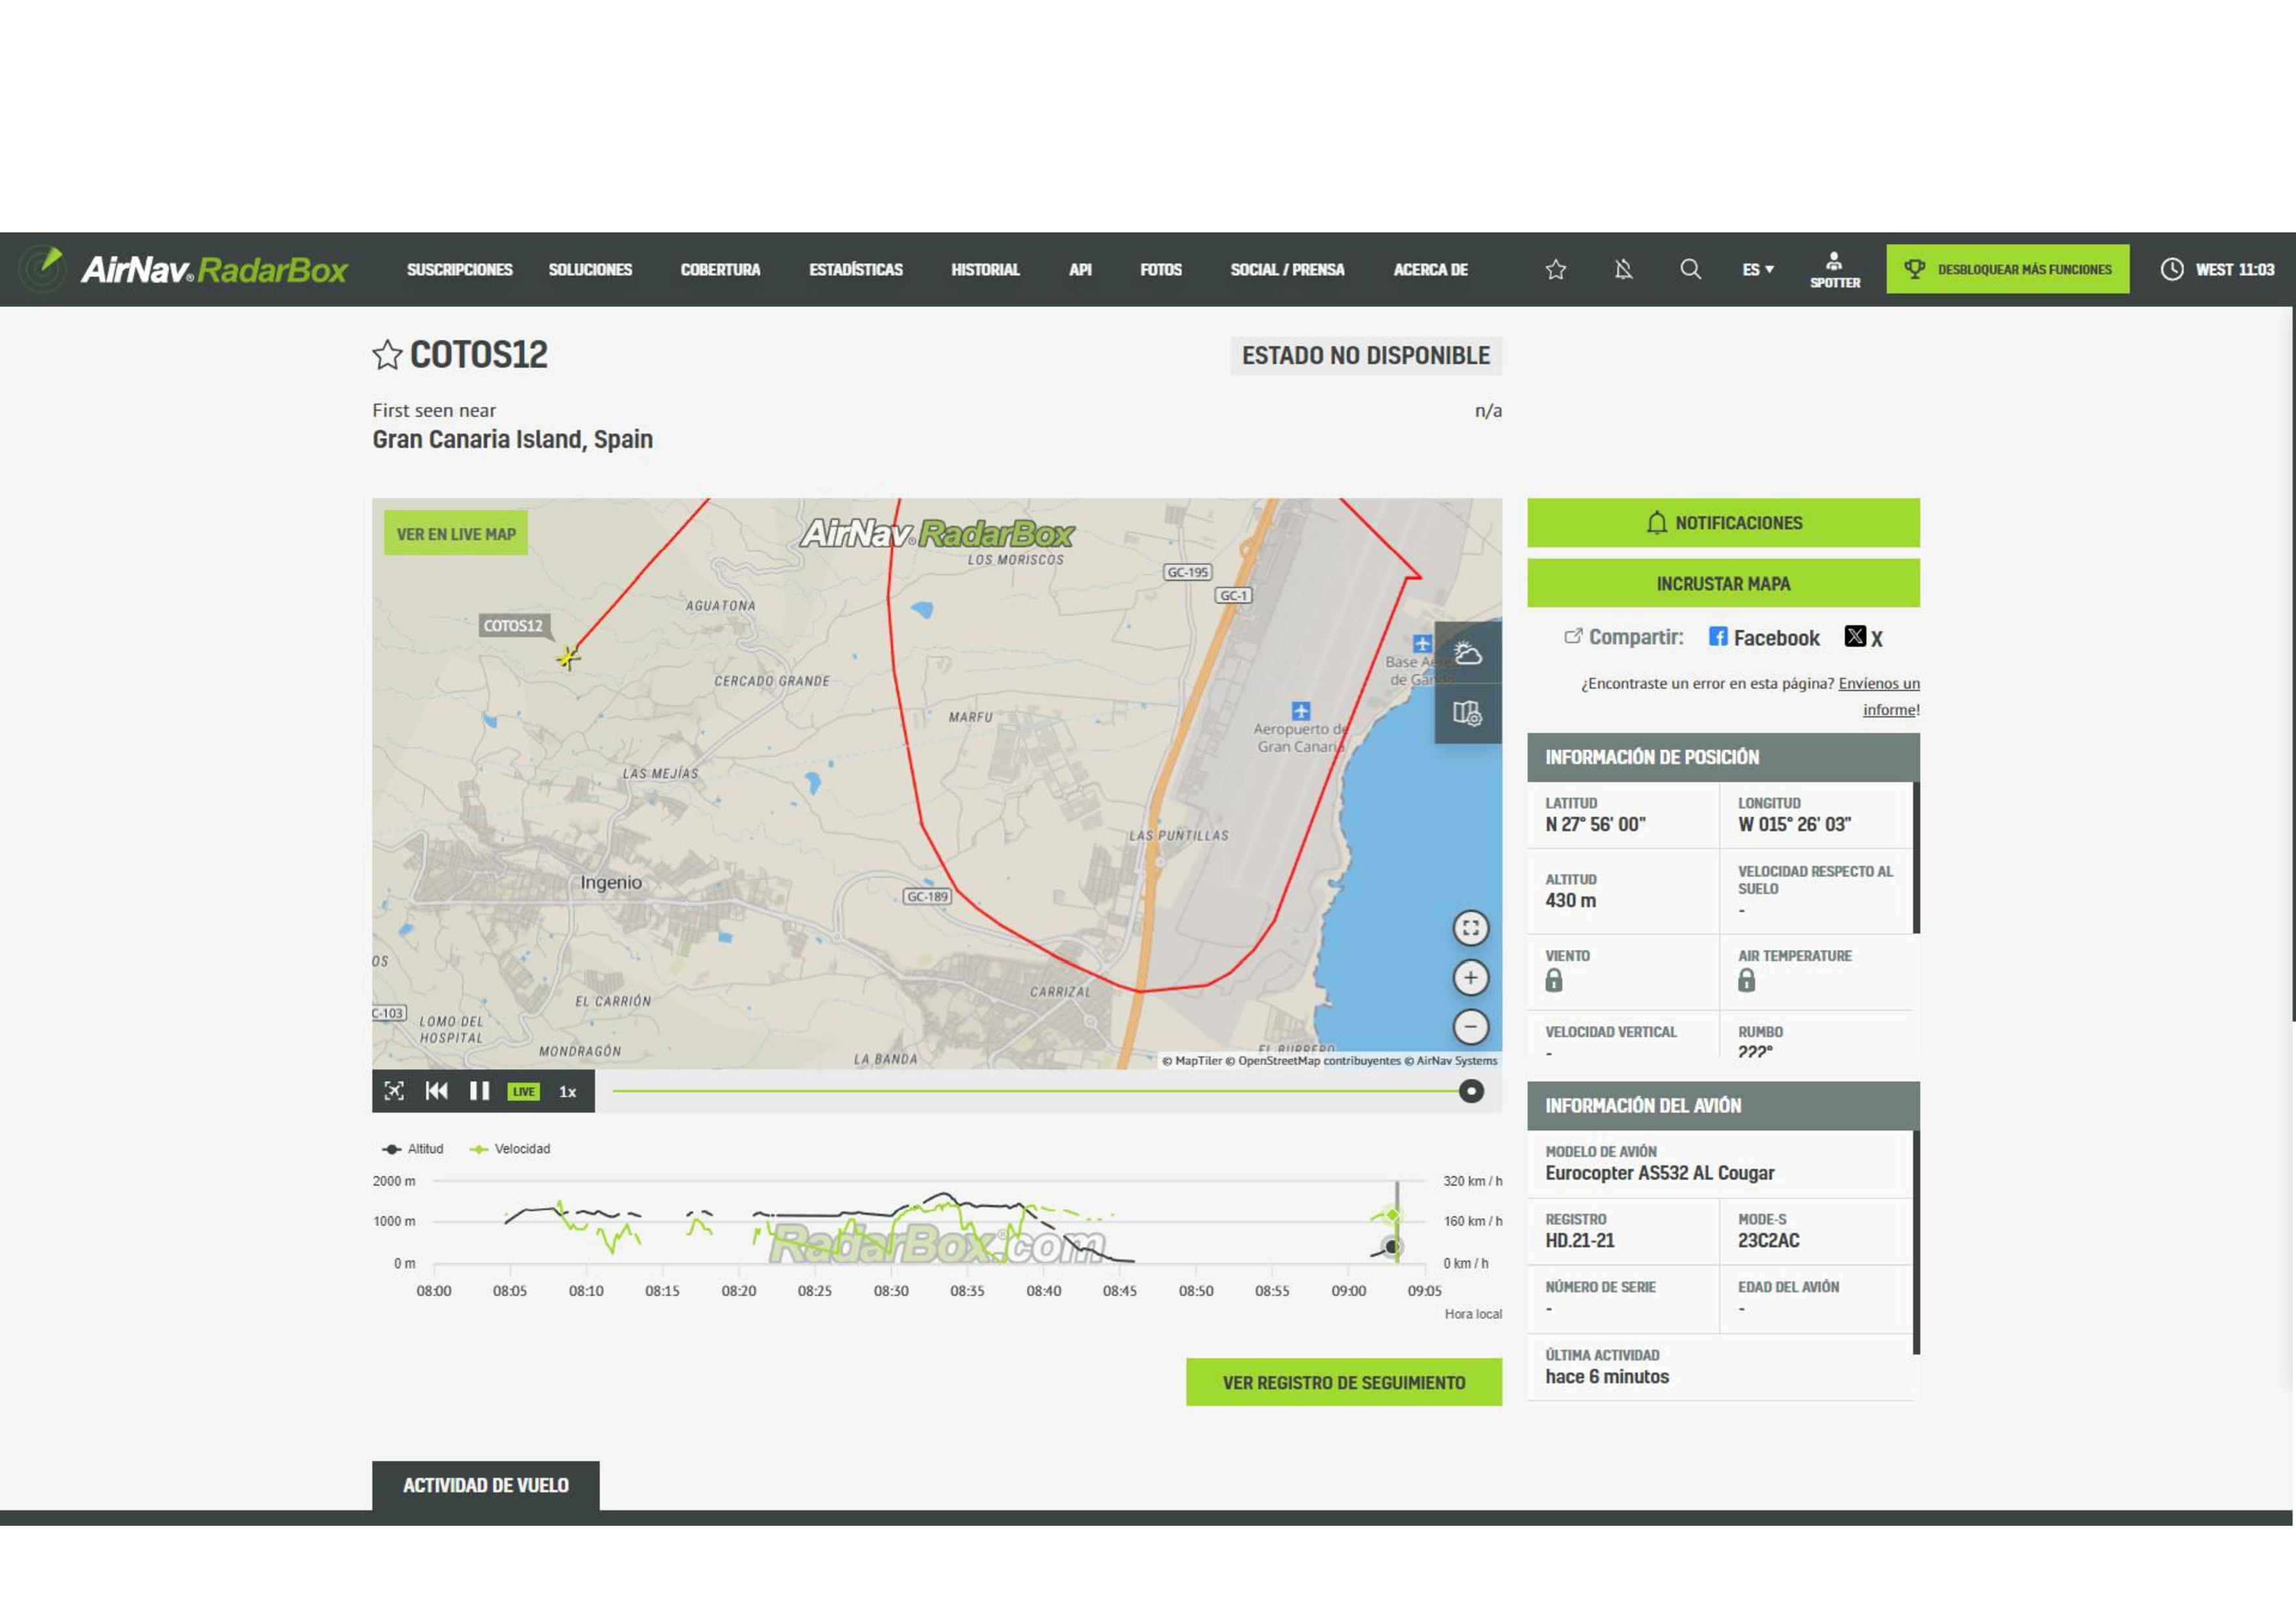Click the playback progress slider handle

(x=1470, y=1091)
